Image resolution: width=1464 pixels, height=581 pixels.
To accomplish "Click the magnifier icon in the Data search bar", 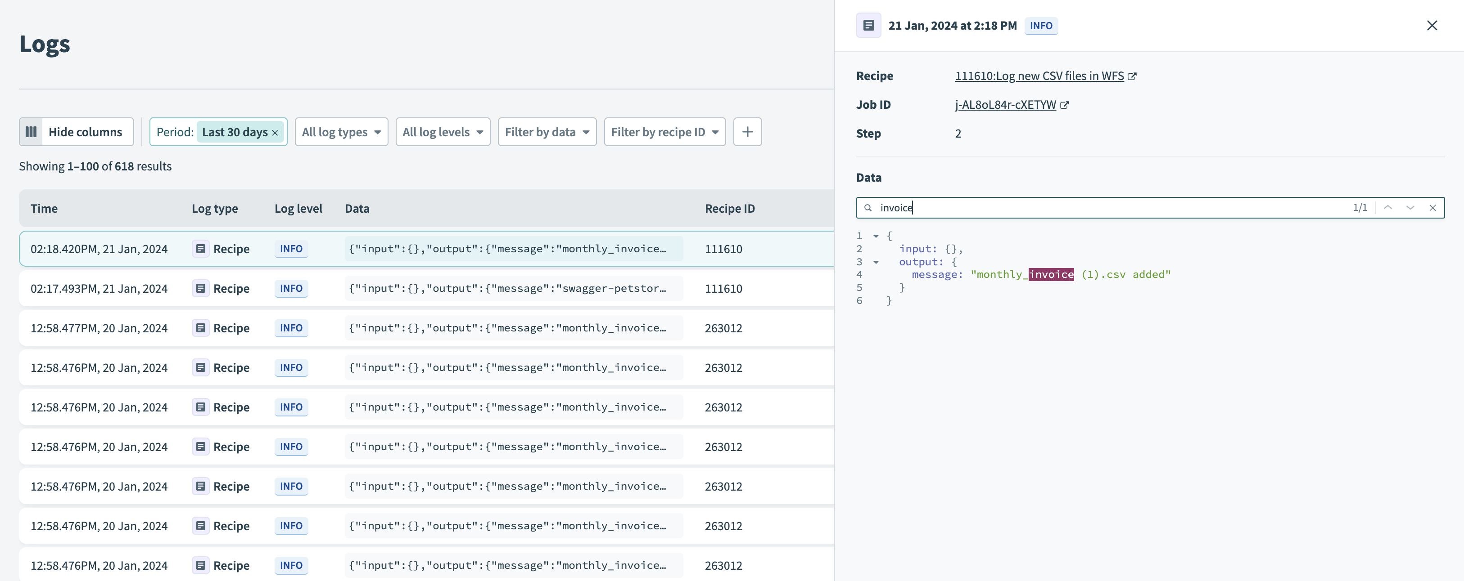I will [x=868, y=207].
